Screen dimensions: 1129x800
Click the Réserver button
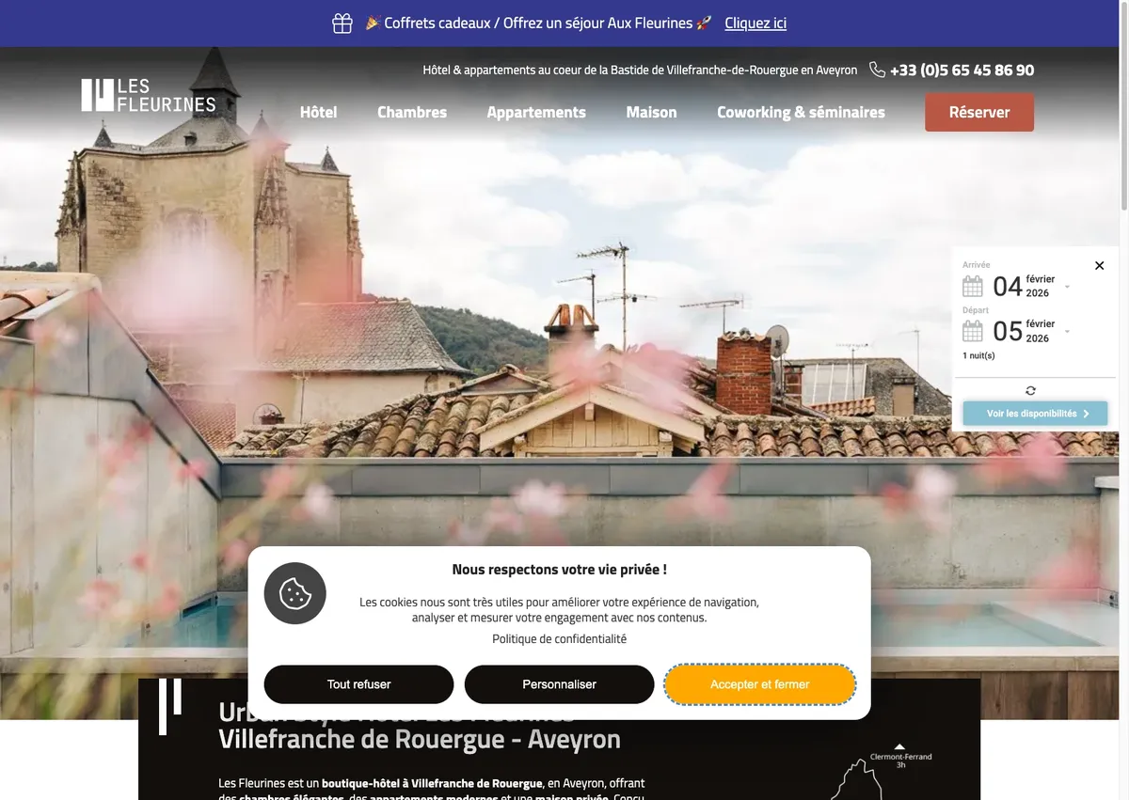click(x=979, y=112)
